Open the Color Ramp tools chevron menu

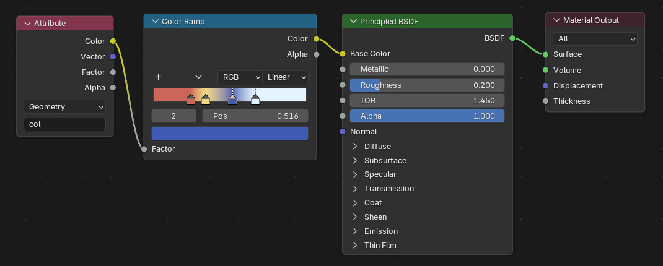198,77
